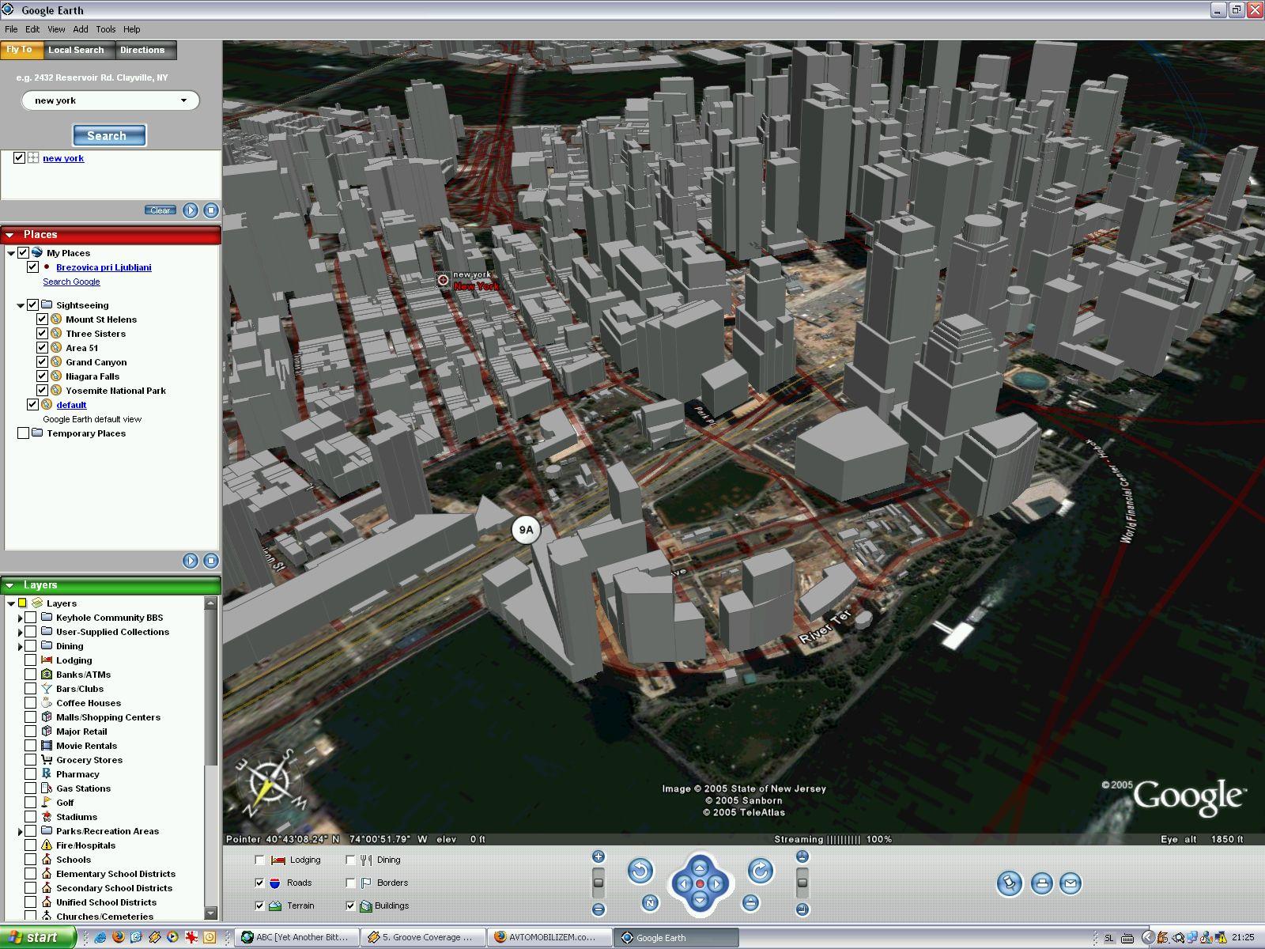Click the tilt slider handle

point(802,883)
